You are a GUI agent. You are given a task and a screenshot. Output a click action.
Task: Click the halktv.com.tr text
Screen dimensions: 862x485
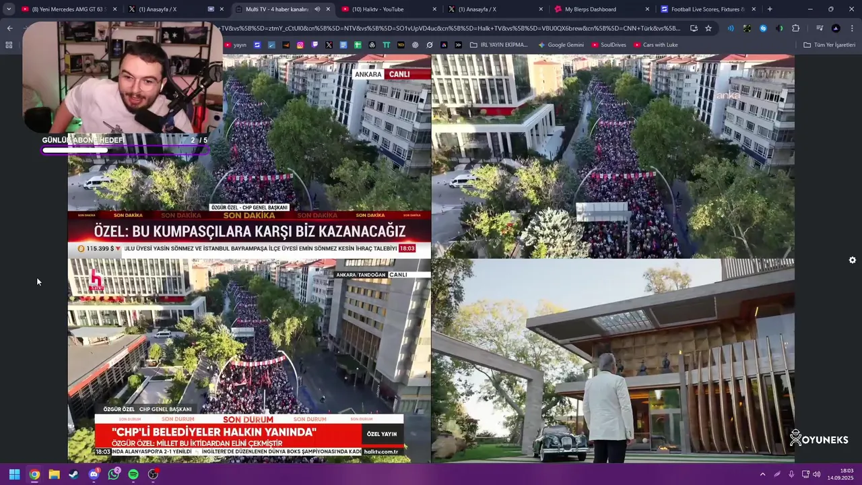click(381, 451)
